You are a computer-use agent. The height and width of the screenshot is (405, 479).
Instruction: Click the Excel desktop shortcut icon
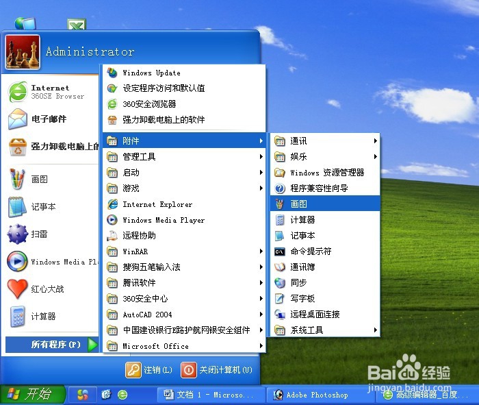tap(77, 24)
